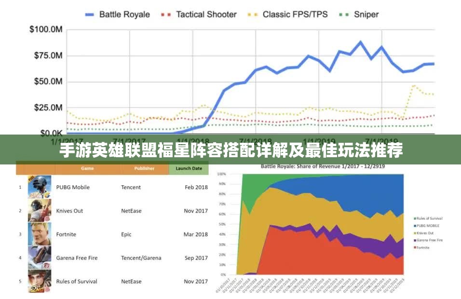
Task: Click the Epic publisher cell
Action: pyautogui.click(x=126, y=234)
